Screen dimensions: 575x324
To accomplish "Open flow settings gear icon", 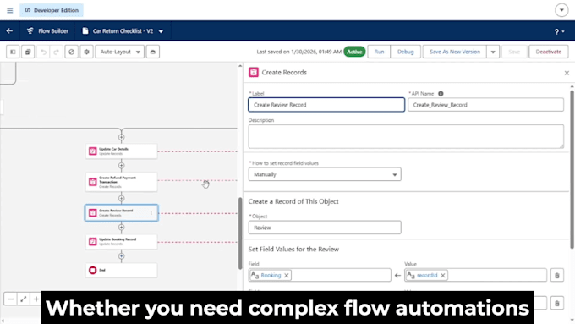I will click(86, 52).
